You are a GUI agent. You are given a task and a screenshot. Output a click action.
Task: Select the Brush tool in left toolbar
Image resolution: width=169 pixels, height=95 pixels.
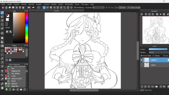(2, 13)
